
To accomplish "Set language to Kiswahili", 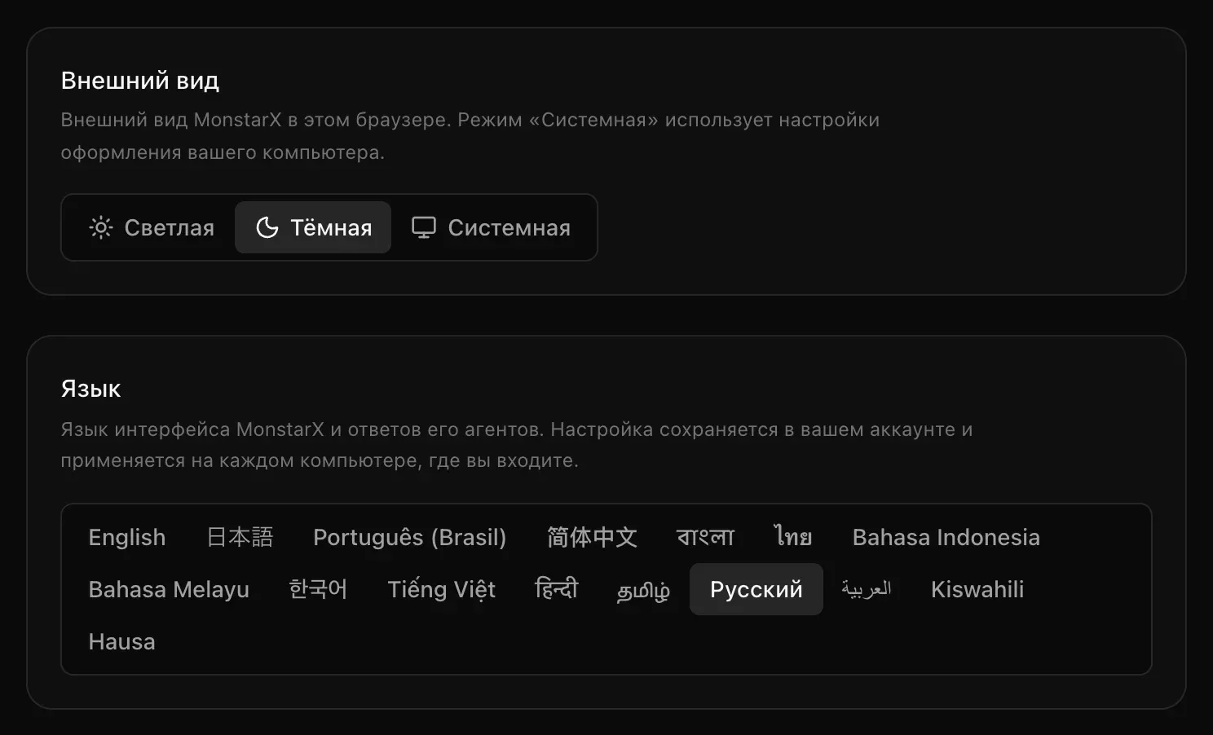I will coord(977,589).
